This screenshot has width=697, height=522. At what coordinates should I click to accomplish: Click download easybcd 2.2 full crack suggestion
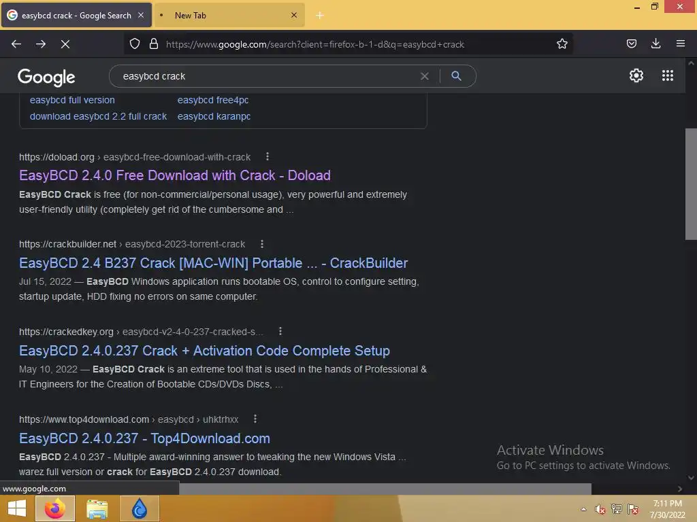(98, 116)
